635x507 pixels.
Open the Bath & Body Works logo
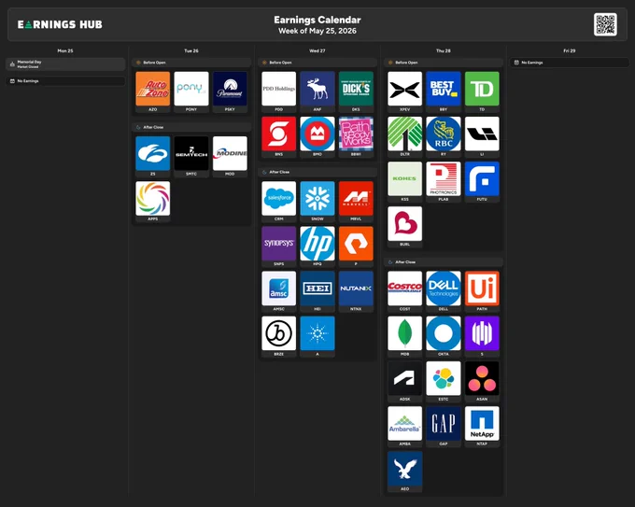356,134
